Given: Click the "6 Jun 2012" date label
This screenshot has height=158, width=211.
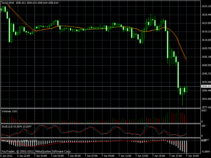Looking at the screenshot, I should (6, 156).
